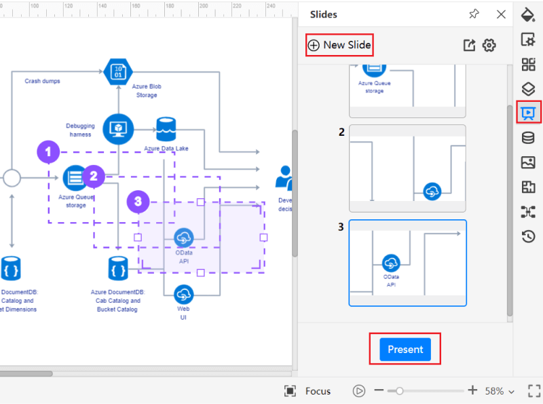Open the Page settings sidebar icon
The height and width of the screenshot is (404, 543).
click(528, 39)
